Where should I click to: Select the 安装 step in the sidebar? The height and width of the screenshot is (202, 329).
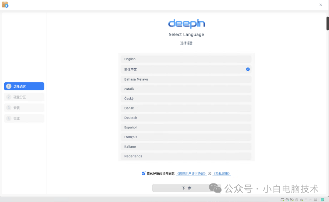pyautogui.click(x=24, y=108)
